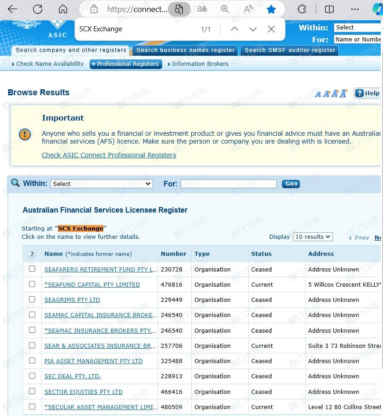Click the ASIC logo

pos(57,30)
